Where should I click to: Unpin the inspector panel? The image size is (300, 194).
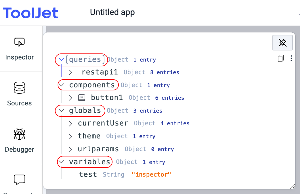282,43
